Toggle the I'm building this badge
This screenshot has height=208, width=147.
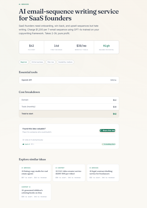click(x=108, y=144)
